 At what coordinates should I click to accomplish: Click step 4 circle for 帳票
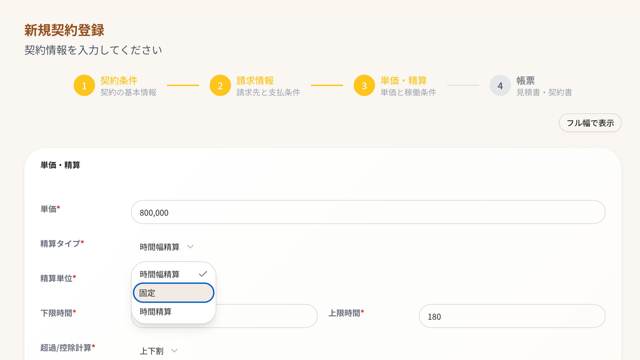500,86
